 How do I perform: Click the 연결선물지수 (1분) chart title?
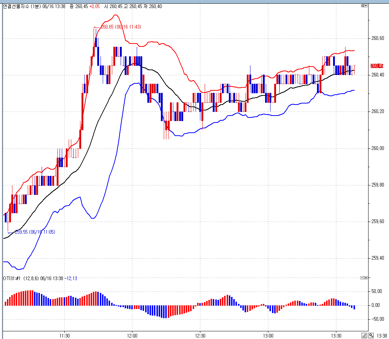point(21,6)
